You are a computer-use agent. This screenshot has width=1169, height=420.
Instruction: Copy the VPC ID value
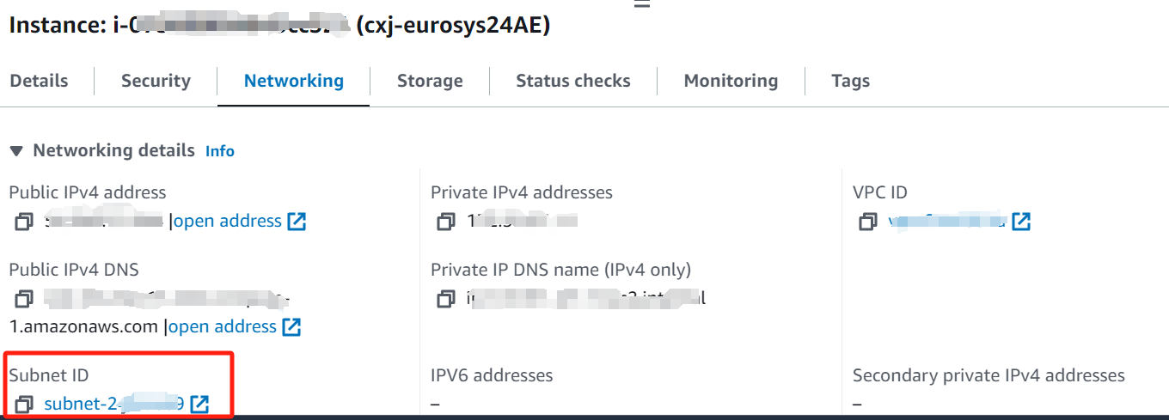pyautogui.click(x=867, y=222)
